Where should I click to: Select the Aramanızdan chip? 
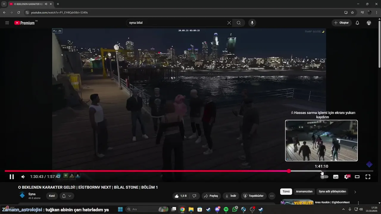pyautogui.click(x=304, y=192)
